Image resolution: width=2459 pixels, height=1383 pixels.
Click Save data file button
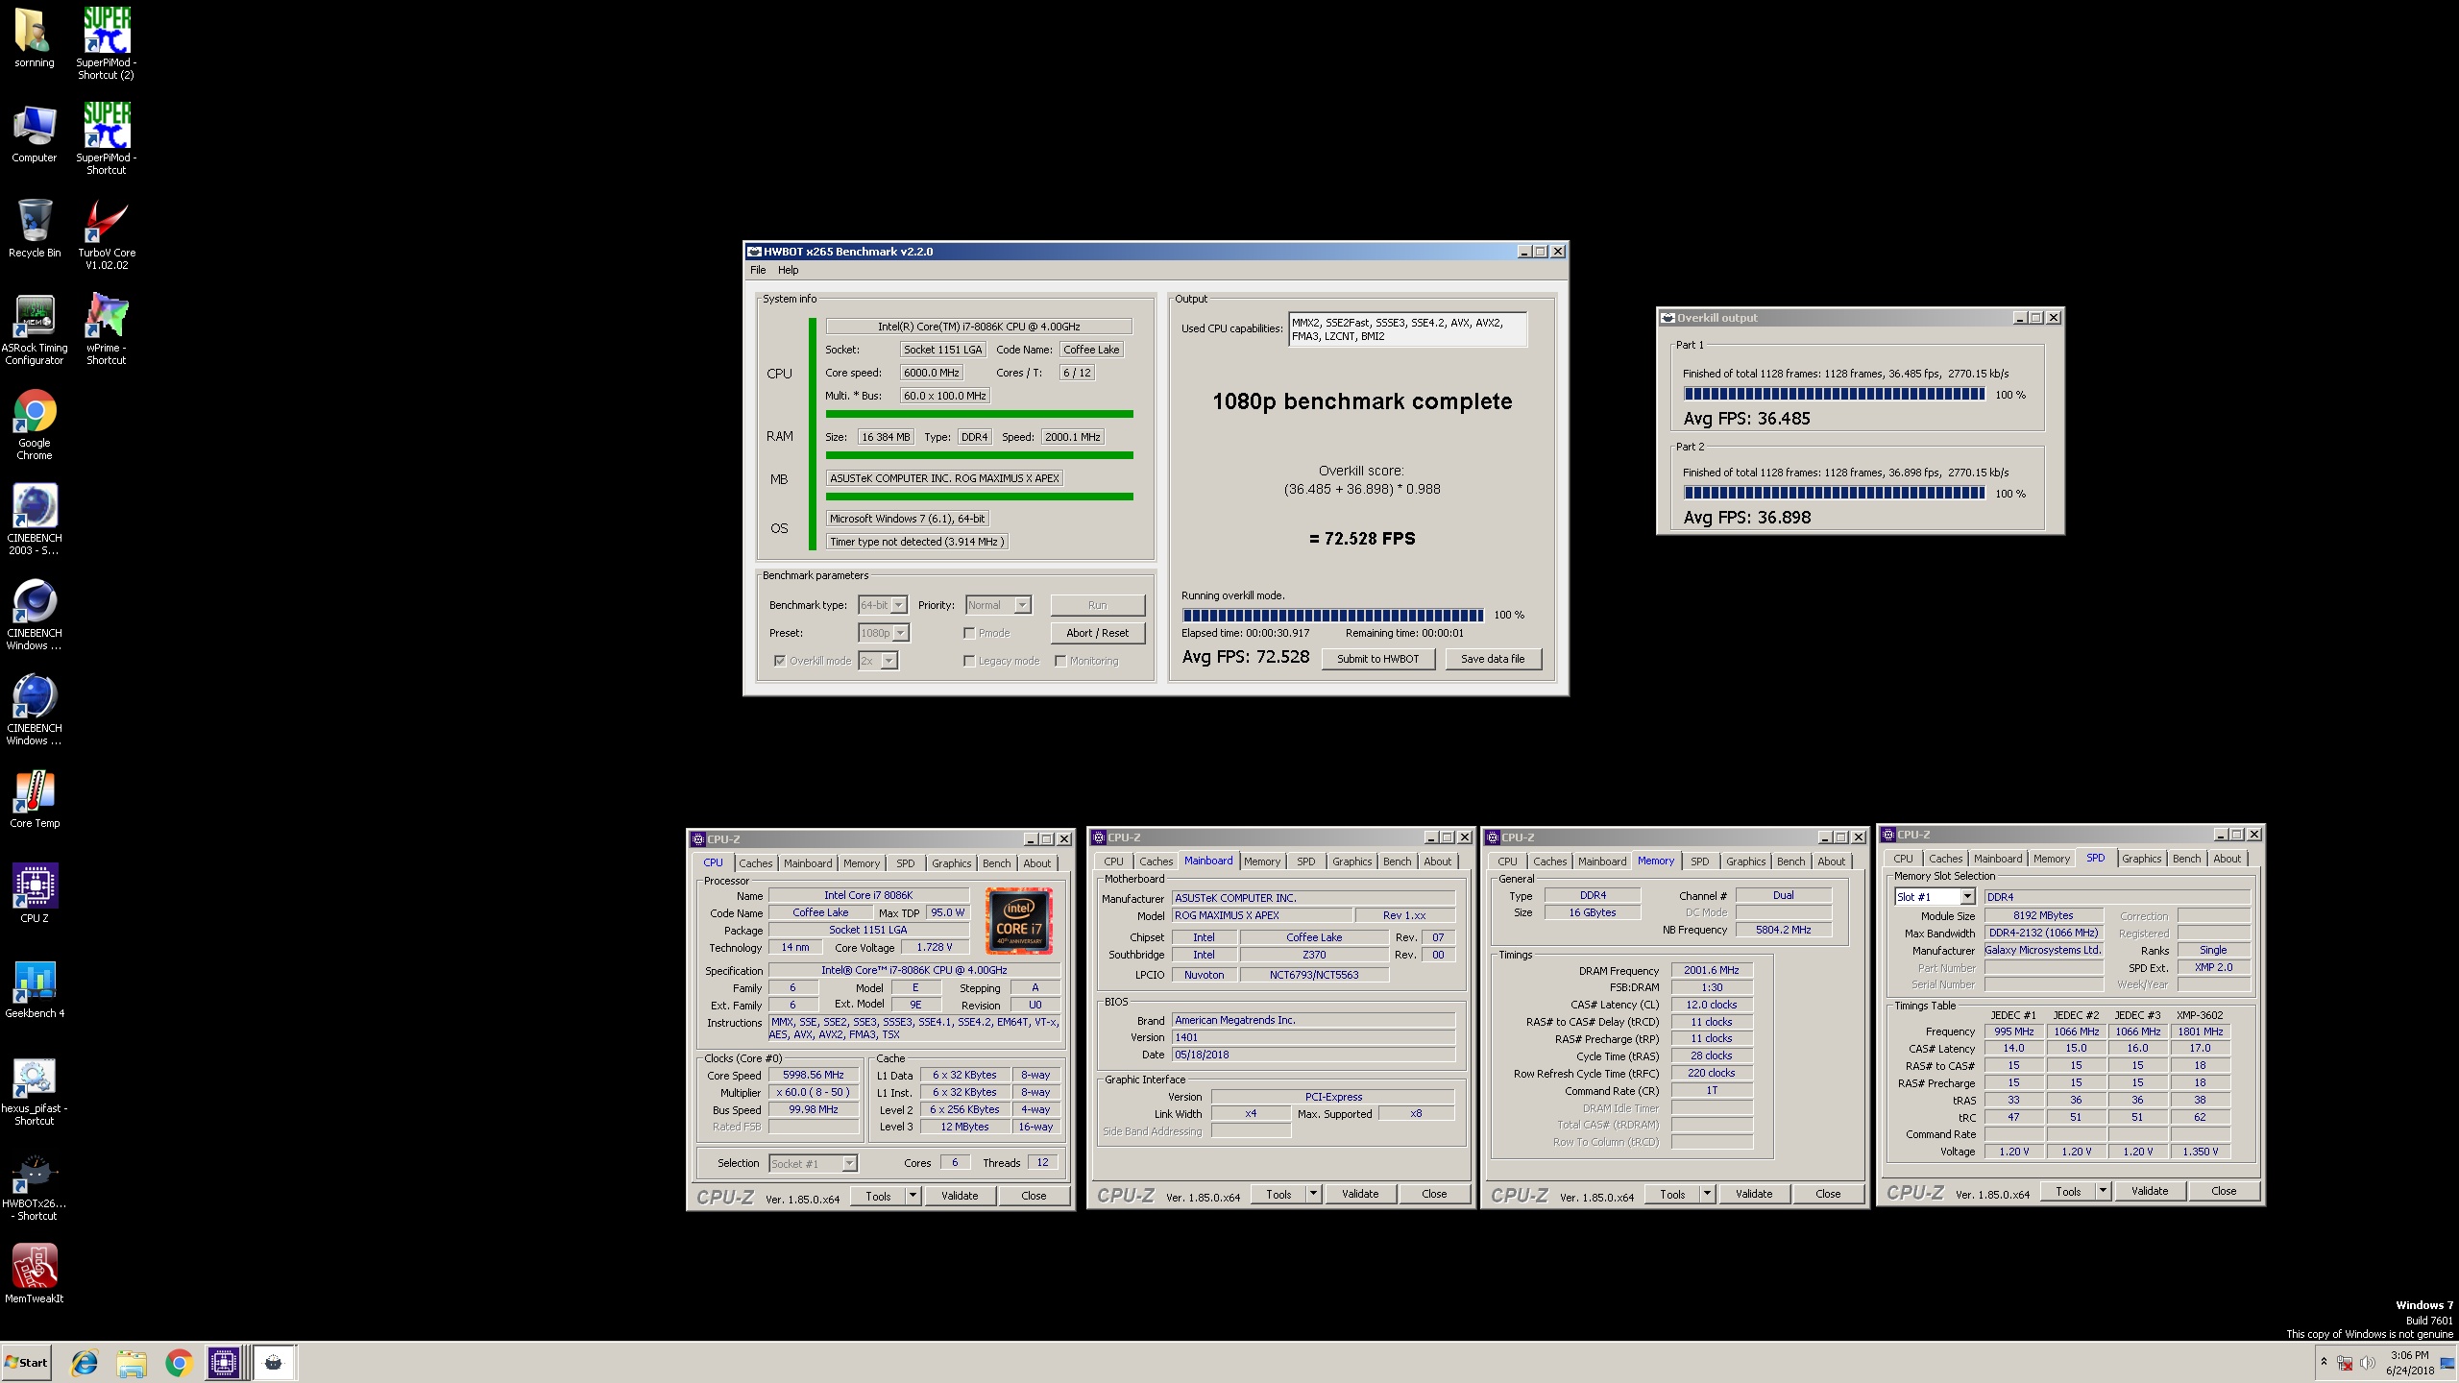(x=1492, y=659)
